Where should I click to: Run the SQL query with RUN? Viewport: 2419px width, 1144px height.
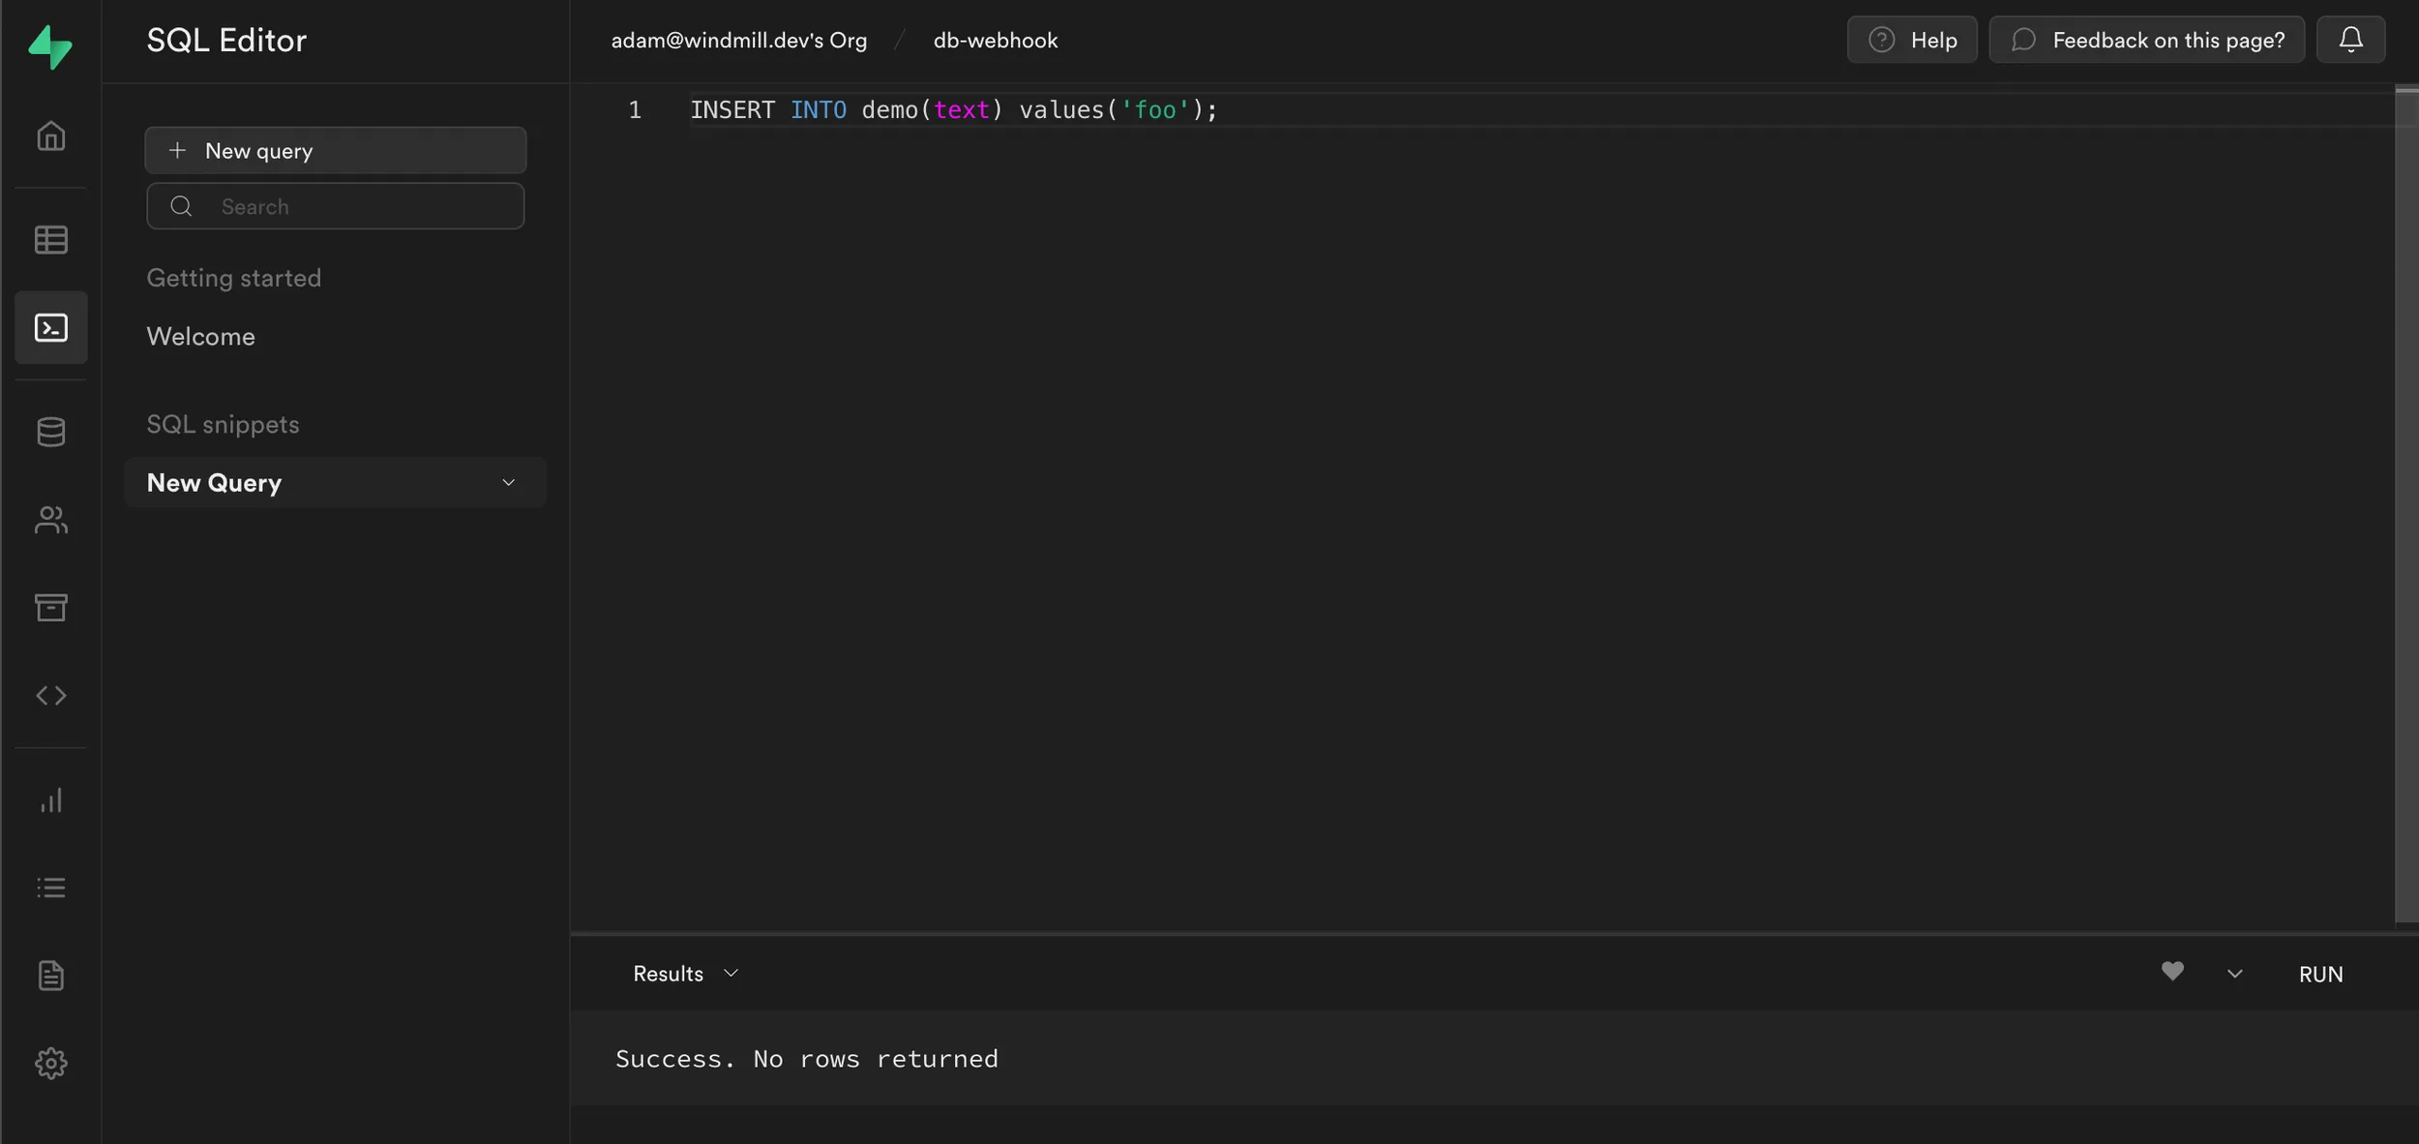tap(2321, 973)
